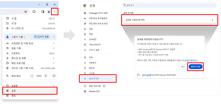Click the blue 설정 초기화 button
Image resolution: width=221 pixels, height=104 pixels.
195,66
